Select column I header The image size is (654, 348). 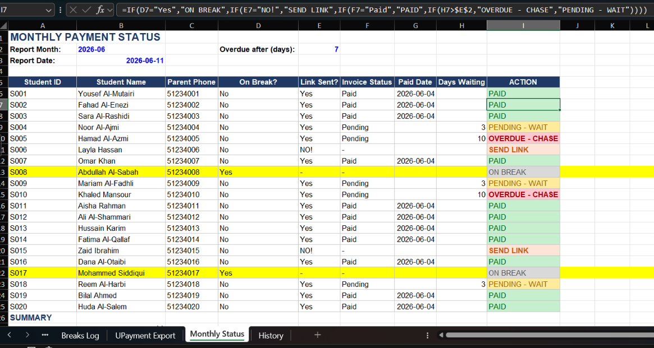click(x=523, y=26)
